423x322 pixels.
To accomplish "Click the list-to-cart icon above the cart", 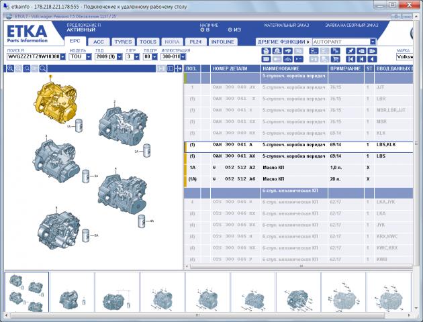I will (335, 51).
